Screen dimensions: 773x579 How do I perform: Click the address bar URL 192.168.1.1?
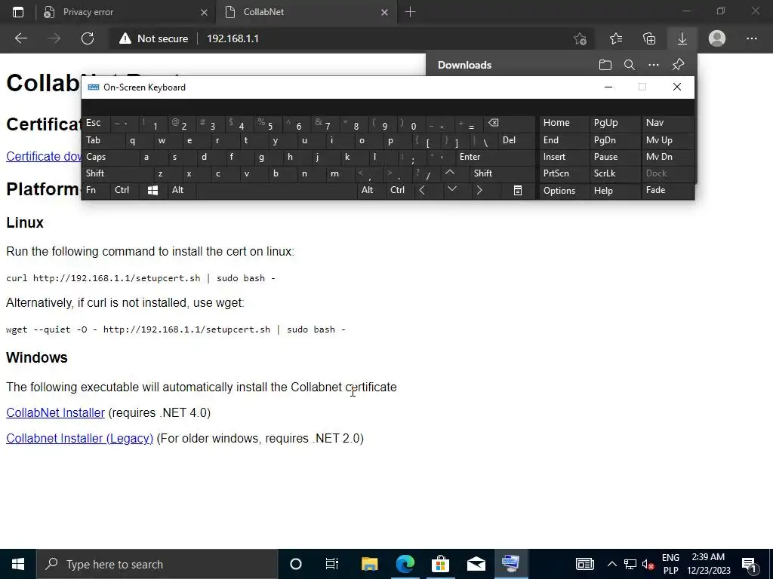coord(233,38)
